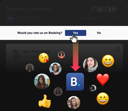The width and height of the screenshot is (128, 111).
Task: Select the woman in gray scarf avatar
Action: pyautogui.click(x=90, y=65)
